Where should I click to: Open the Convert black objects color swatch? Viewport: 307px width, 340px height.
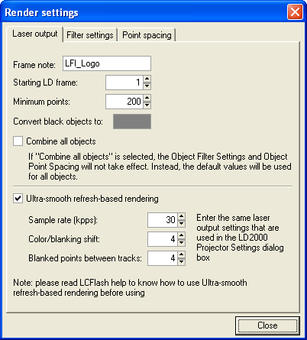tap(132, 121)
